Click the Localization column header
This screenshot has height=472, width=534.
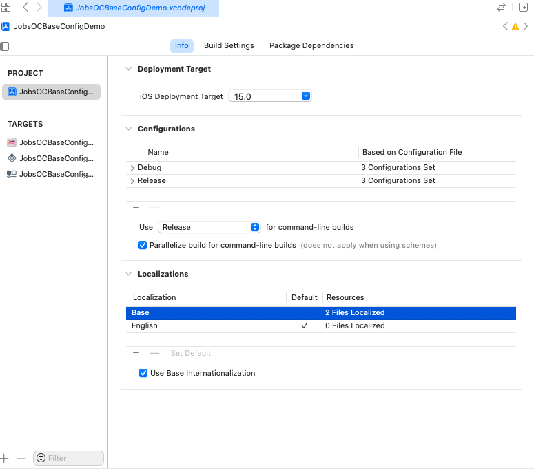(154, 297)
